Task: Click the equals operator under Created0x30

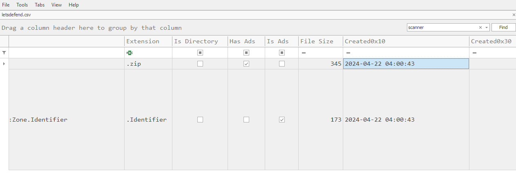Action: [474, 53]
